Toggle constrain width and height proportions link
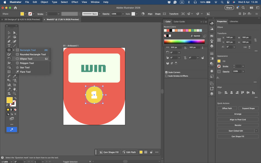261x163 pixels. pyautogui.click(x=255, y=40)
